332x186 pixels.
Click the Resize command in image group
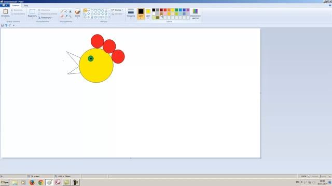pyautogui.click(x=48, y=14)
